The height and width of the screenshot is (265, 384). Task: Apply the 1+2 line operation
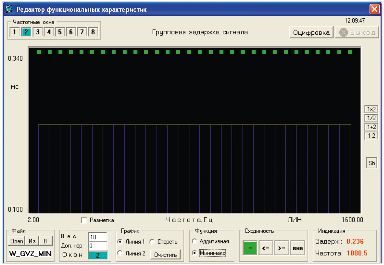coord(371,127)
